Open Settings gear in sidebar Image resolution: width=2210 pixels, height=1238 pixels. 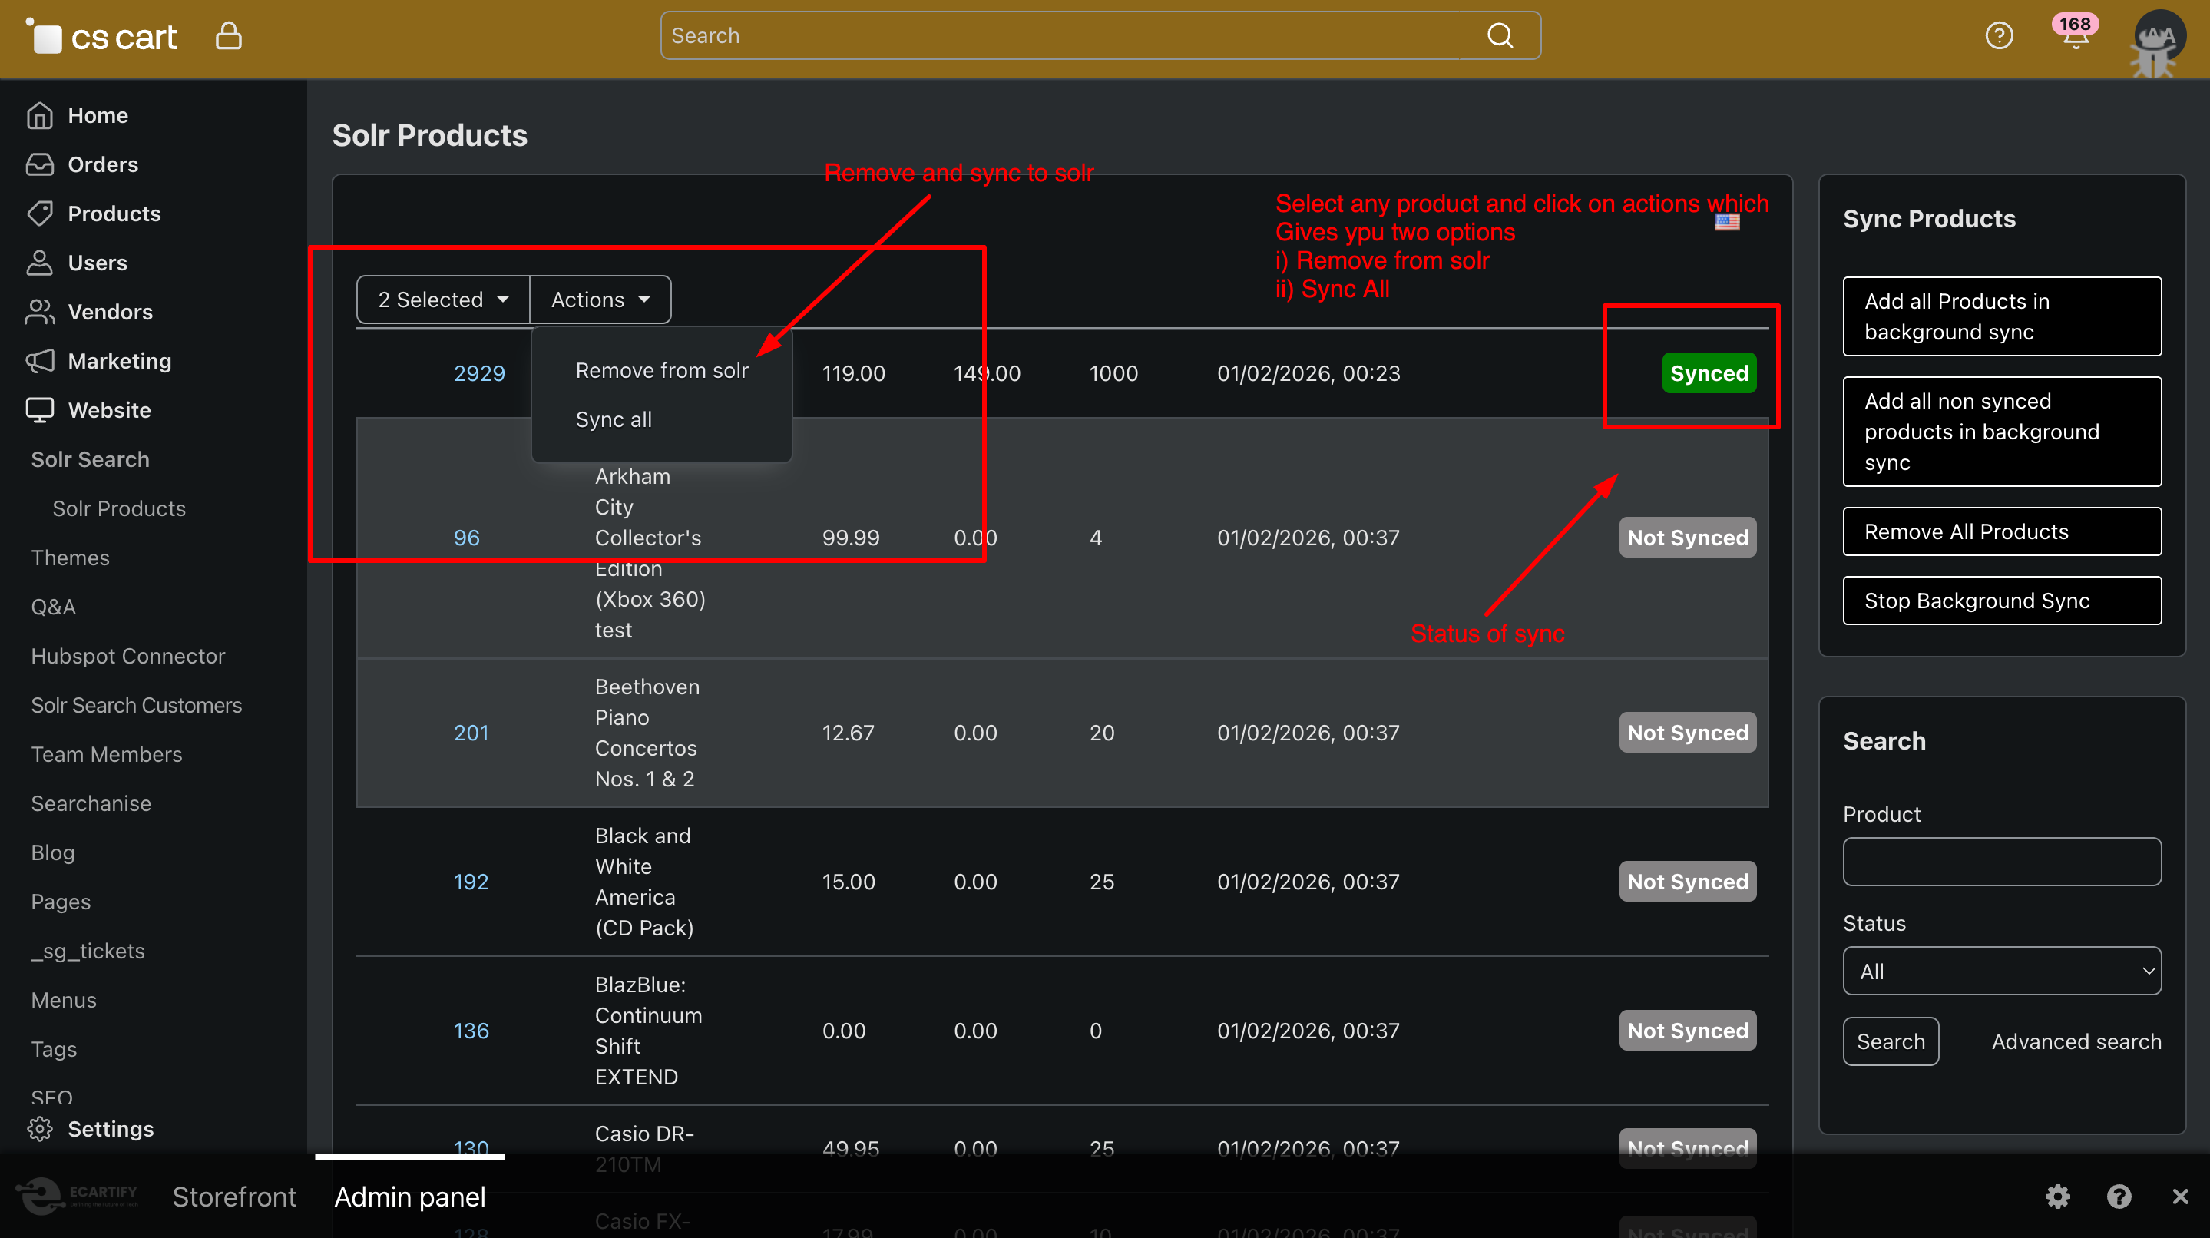coord(39,1128)
